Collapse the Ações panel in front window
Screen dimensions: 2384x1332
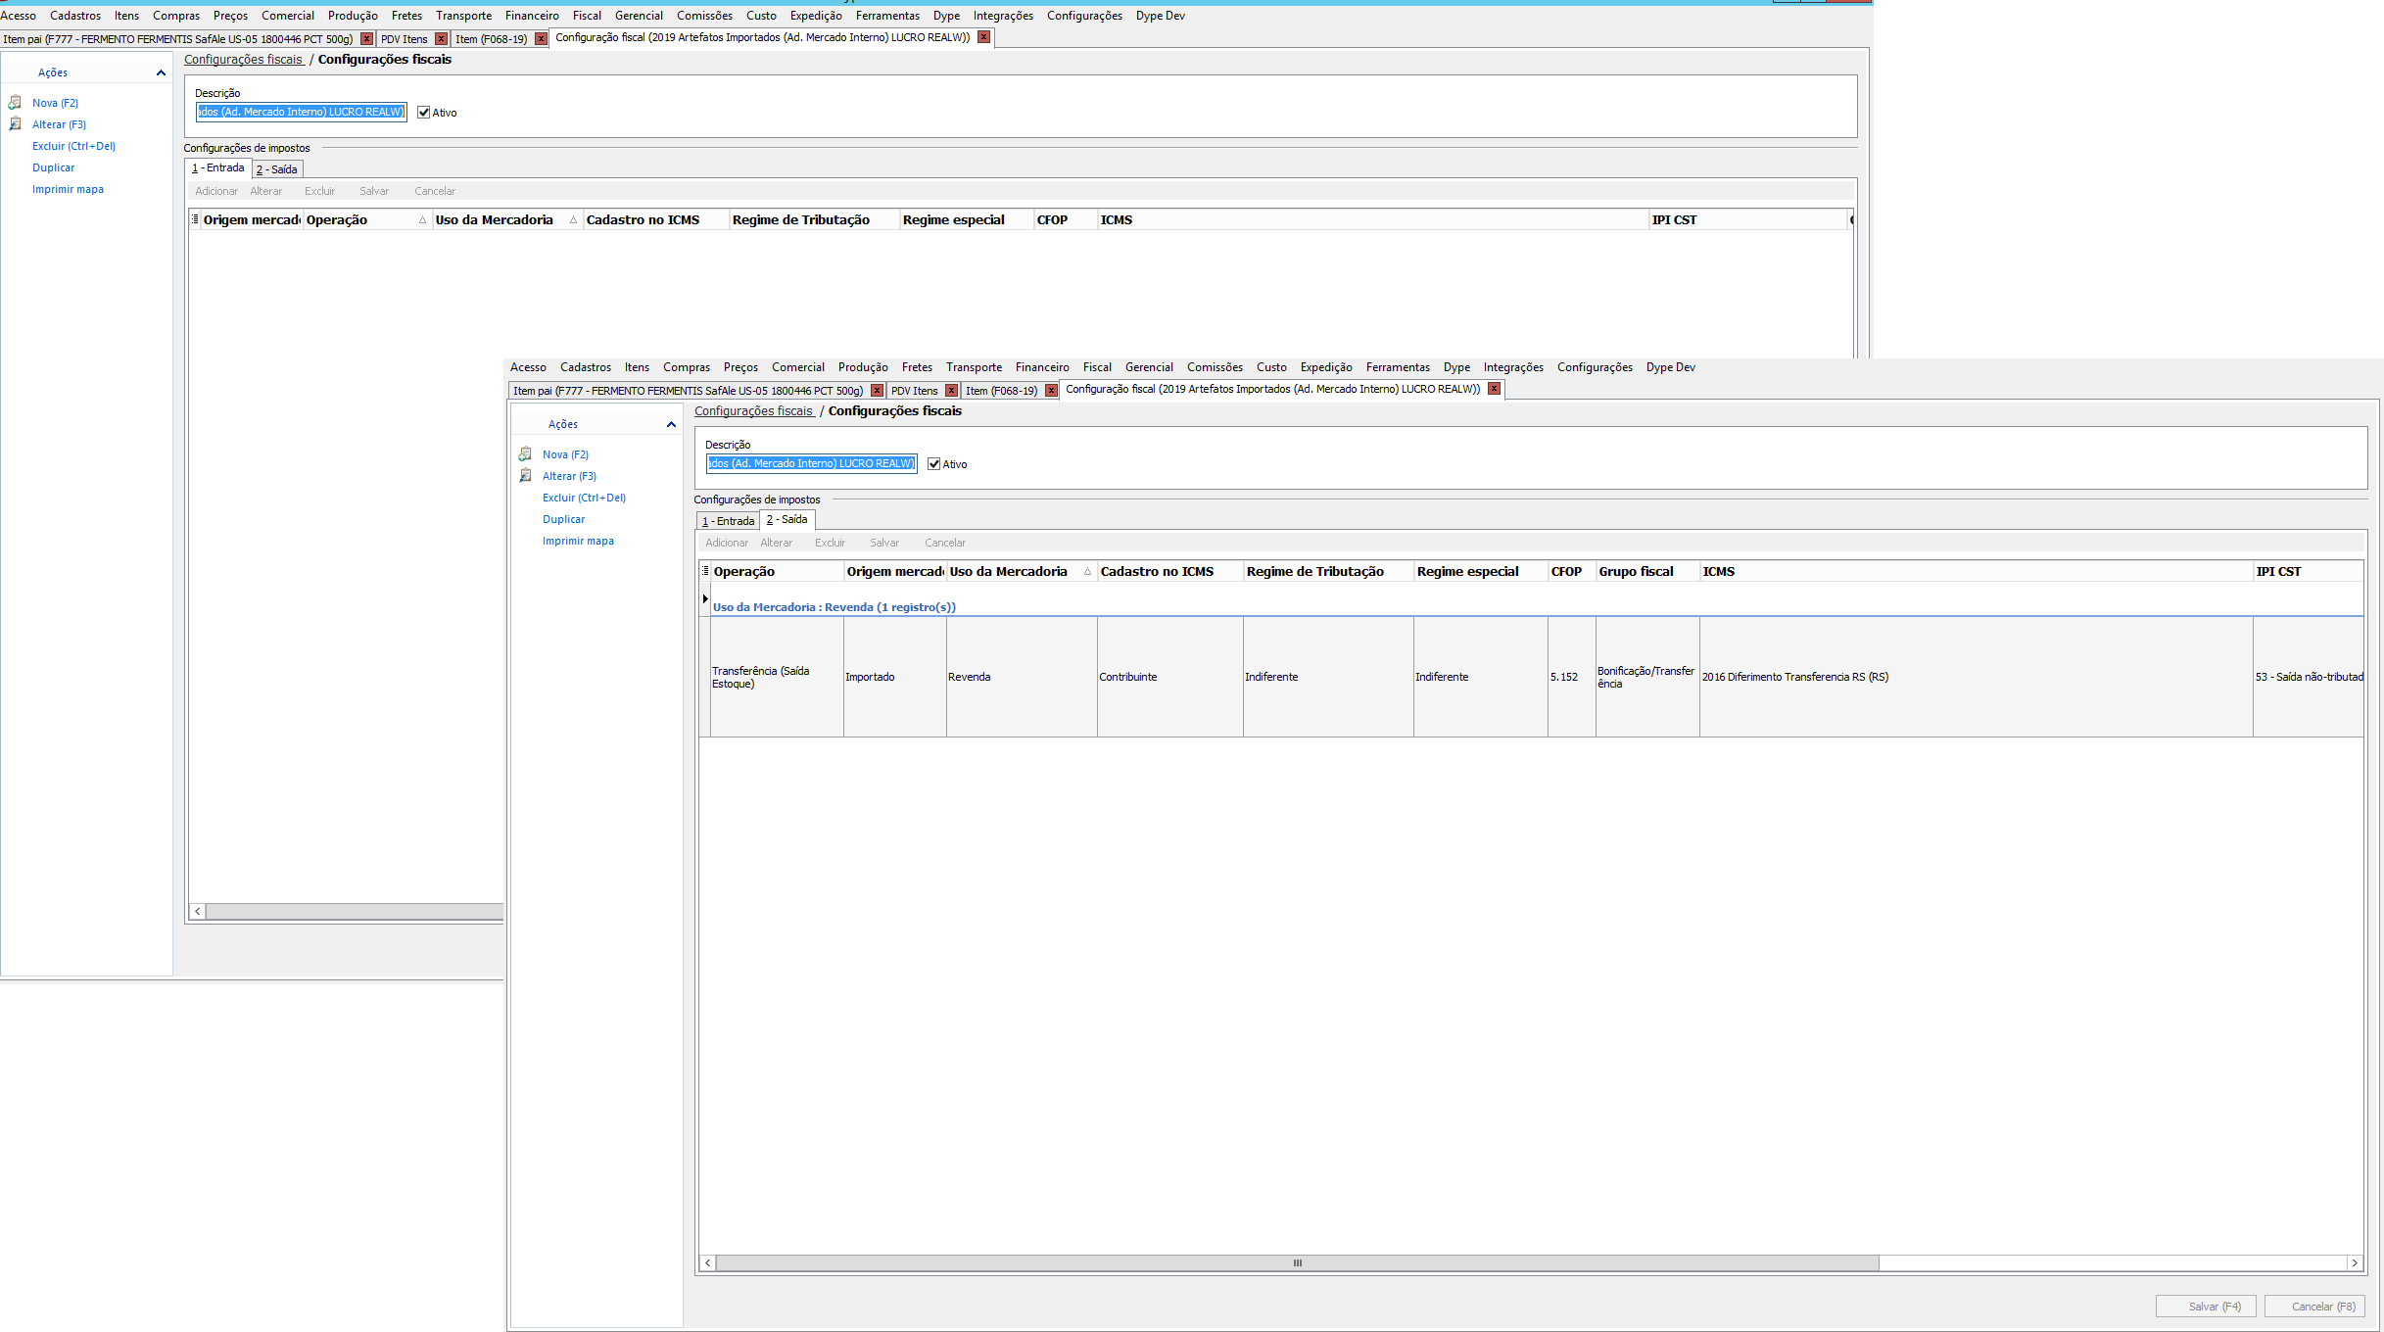click(x=672, y=424)
